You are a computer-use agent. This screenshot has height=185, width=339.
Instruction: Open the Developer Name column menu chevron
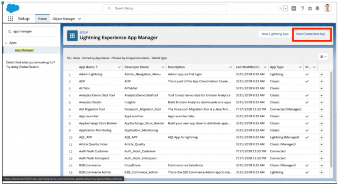tap(163, 67)
